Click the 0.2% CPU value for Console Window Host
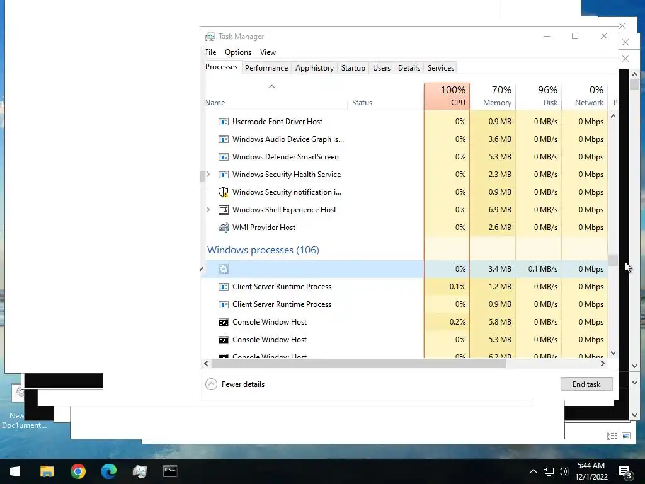The height and width of the screenshot is (484, 645). tap(457, 322)
